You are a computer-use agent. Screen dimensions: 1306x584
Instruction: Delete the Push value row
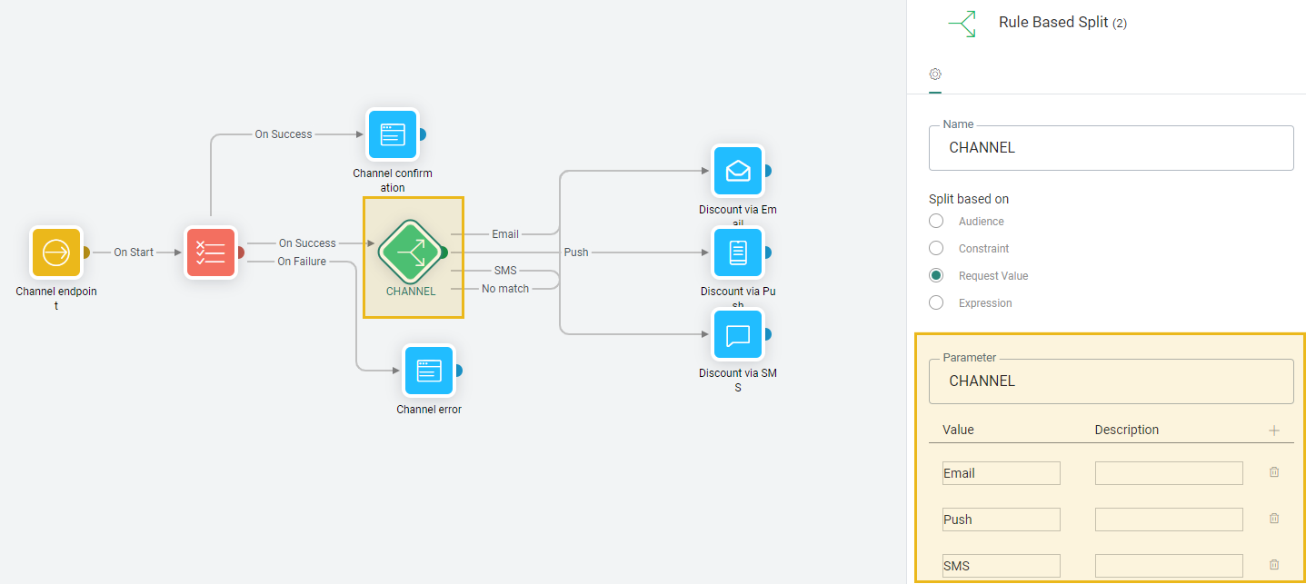[1274, 519]
